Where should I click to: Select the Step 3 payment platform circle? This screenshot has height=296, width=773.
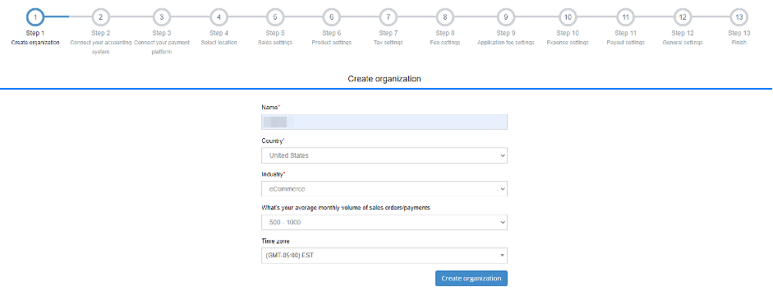pyautogui.click(x=162, y=17)
